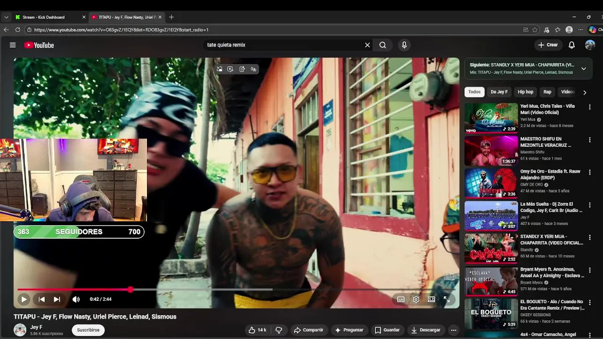Download the video via Descargar
603x339 pixels.
point(425,330)
